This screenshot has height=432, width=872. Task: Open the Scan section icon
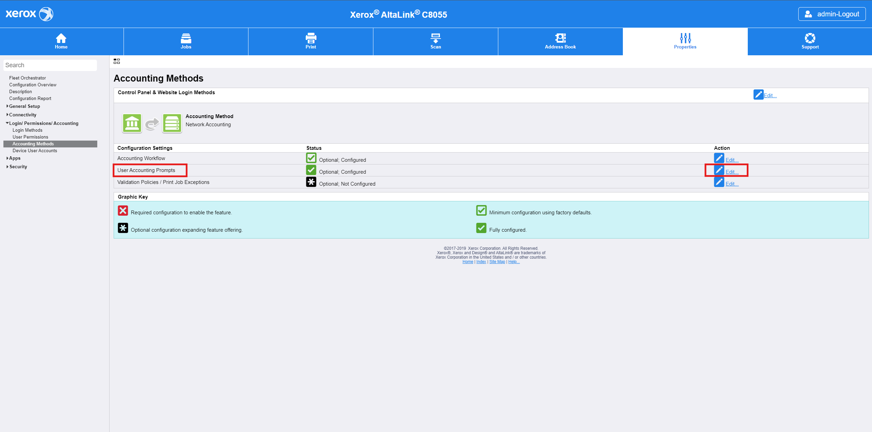[x=435, y=38]
